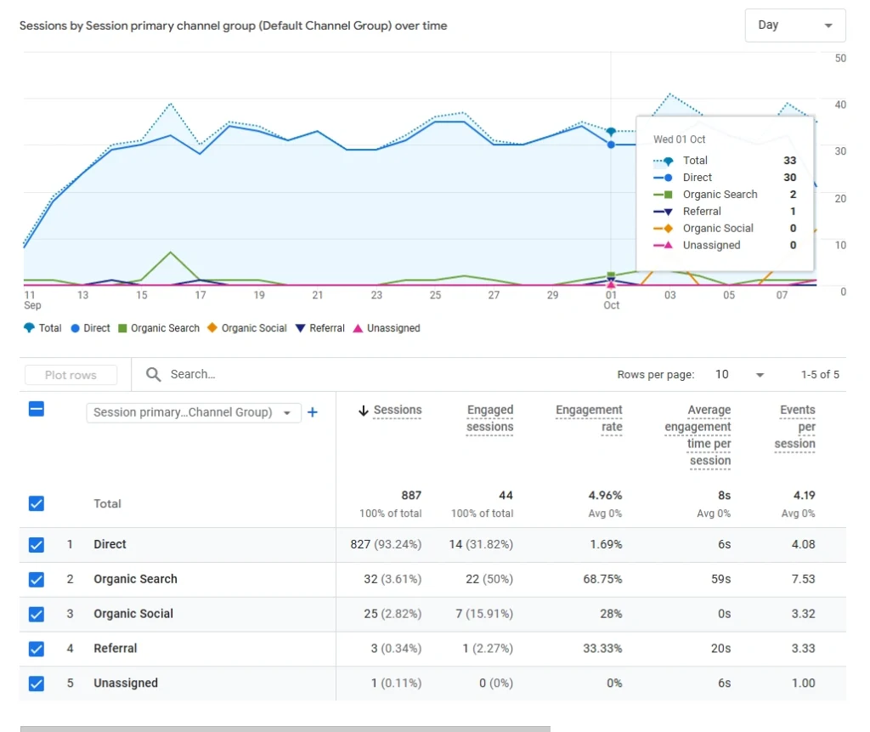
Task: Click the Sessions sort arrow icon
Action: tap(363, 411)
